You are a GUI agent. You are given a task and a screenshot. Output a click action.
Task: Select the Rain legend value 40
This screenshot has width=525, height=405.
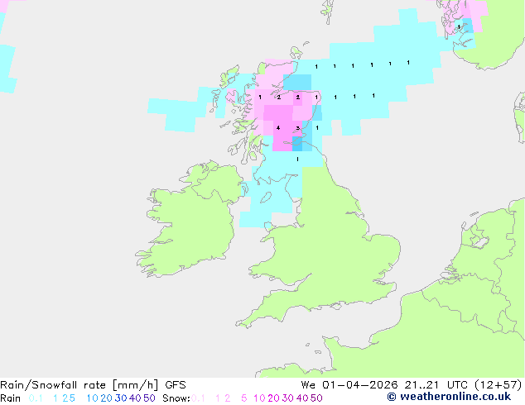135,398
